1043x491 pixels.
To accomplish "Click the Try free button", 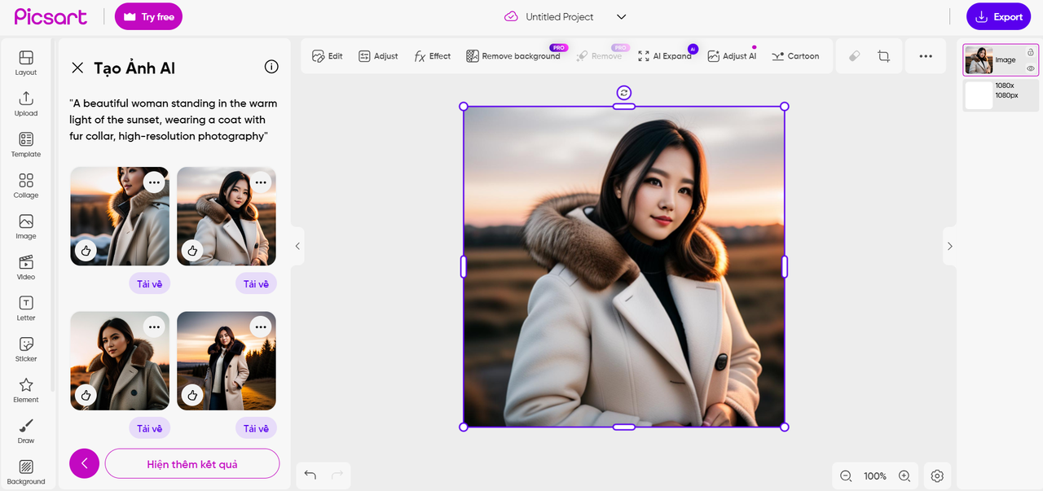I will coord(148,16).
